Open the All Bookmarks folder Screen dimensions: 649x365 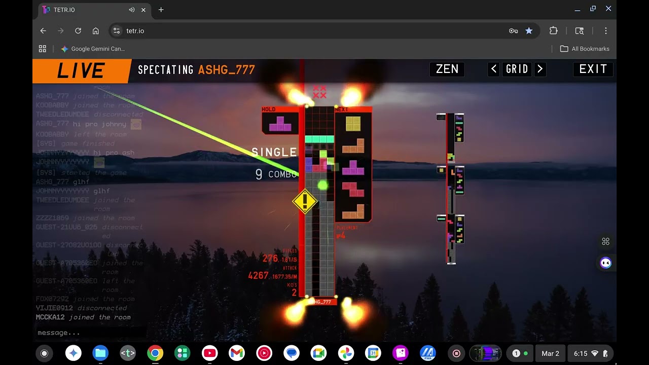[x=585, y=49]
